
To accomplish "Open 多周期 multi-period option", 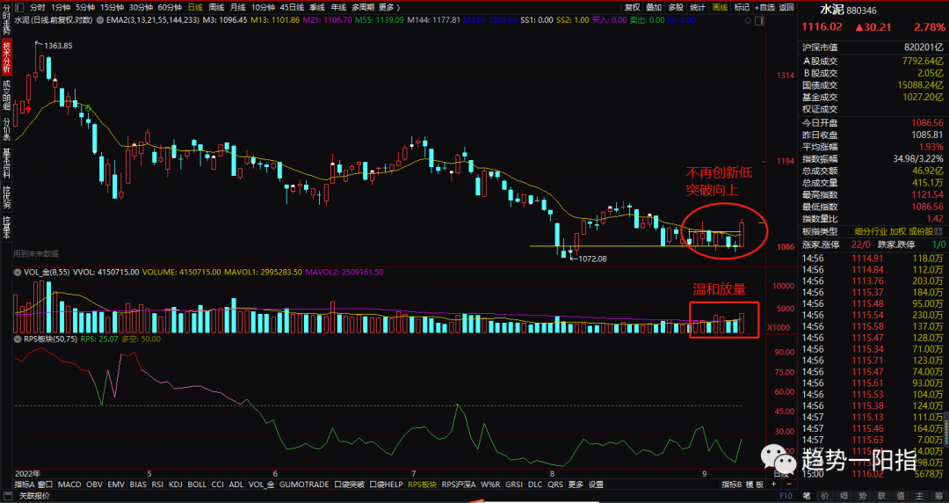I will (x=363, y=7).
